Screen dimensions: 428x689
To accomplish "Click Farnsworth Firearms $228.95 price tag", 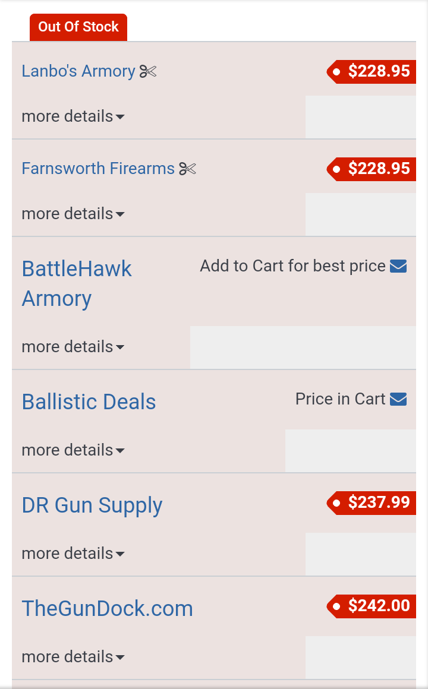I will point(372,169).
